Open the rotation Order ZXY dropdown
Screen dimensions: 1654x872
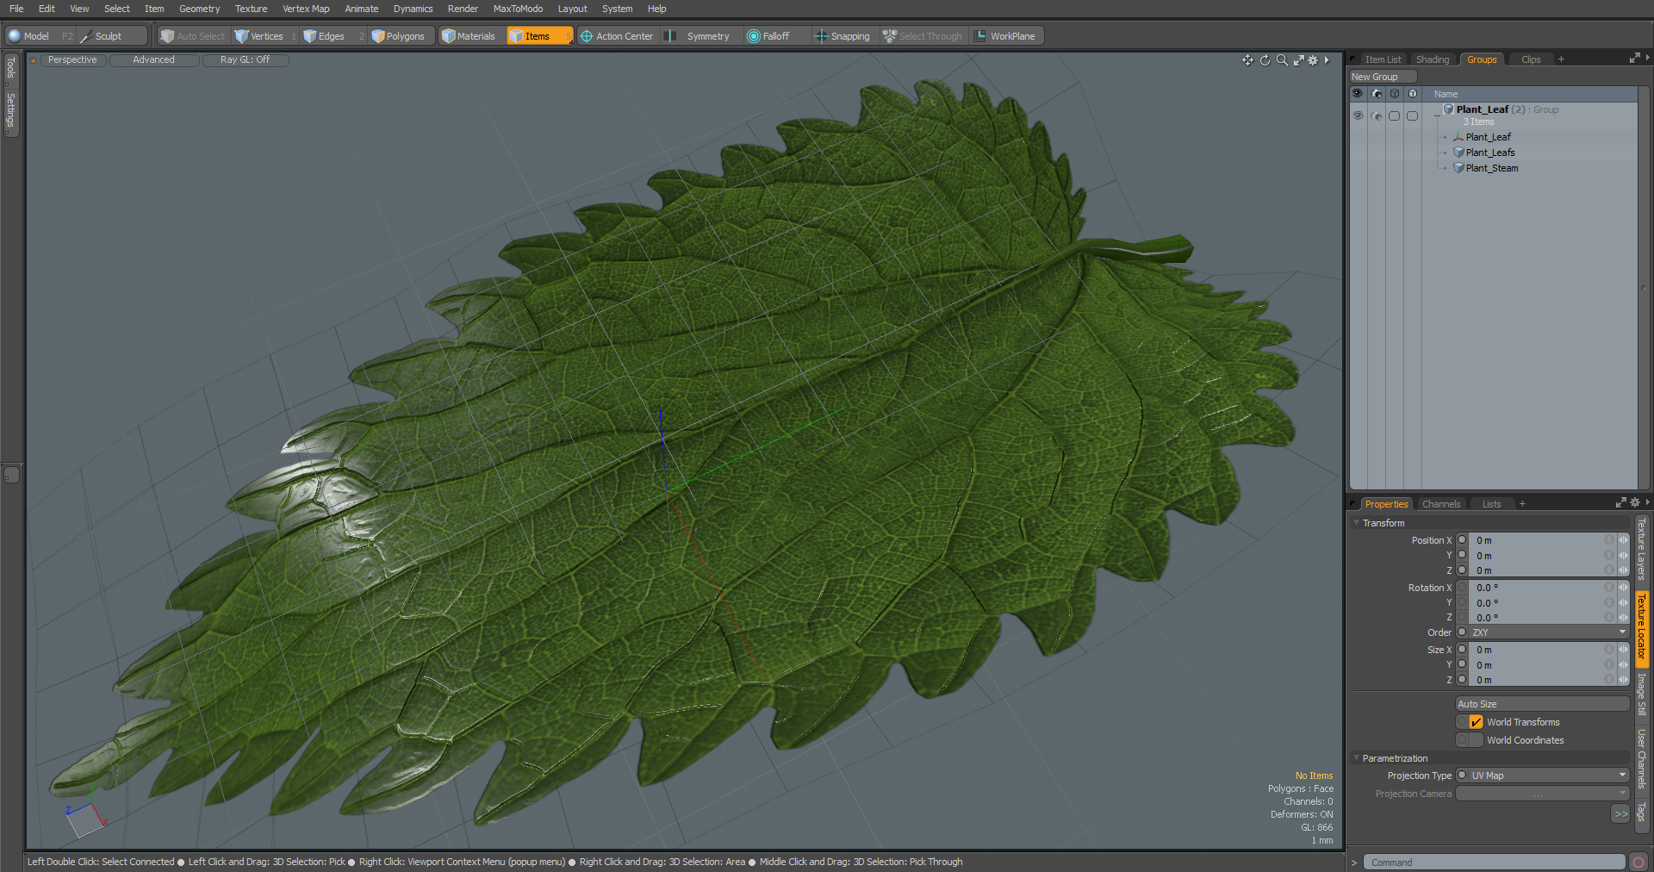pyautogui.click(x=1548, y=632)
